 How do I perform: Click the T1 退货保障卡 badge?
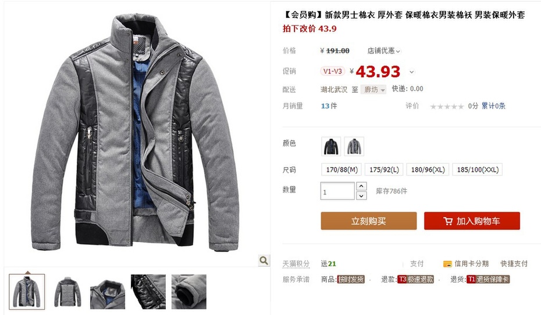click(x=488, y=279)
